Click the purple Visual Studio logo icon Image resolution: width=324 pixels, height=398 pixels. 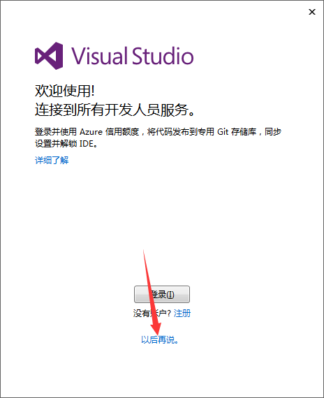pos(49,56)
